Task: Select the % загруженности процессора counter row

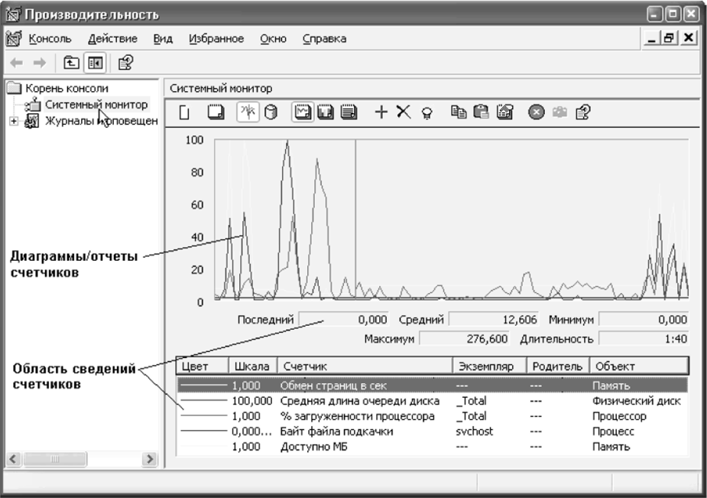Action: click(x=433, y=416)
